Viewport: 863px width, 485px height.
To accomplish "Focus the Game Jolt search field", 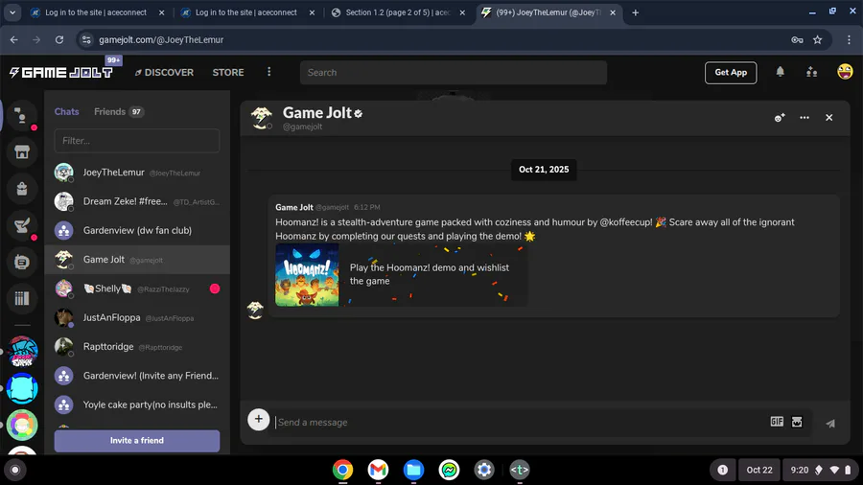I will click(x=453, y=73).
